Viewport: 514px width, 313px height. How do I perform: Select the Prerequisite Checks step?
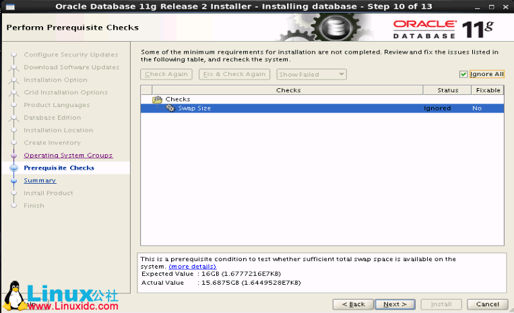click(x=59, y=168)
